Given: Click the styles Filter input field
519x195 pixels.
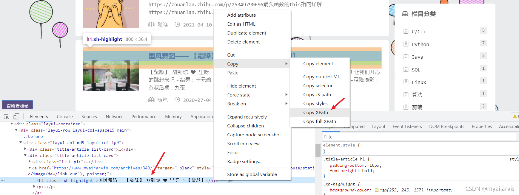Looking at the screenshot, I should (x=419, y=137).
